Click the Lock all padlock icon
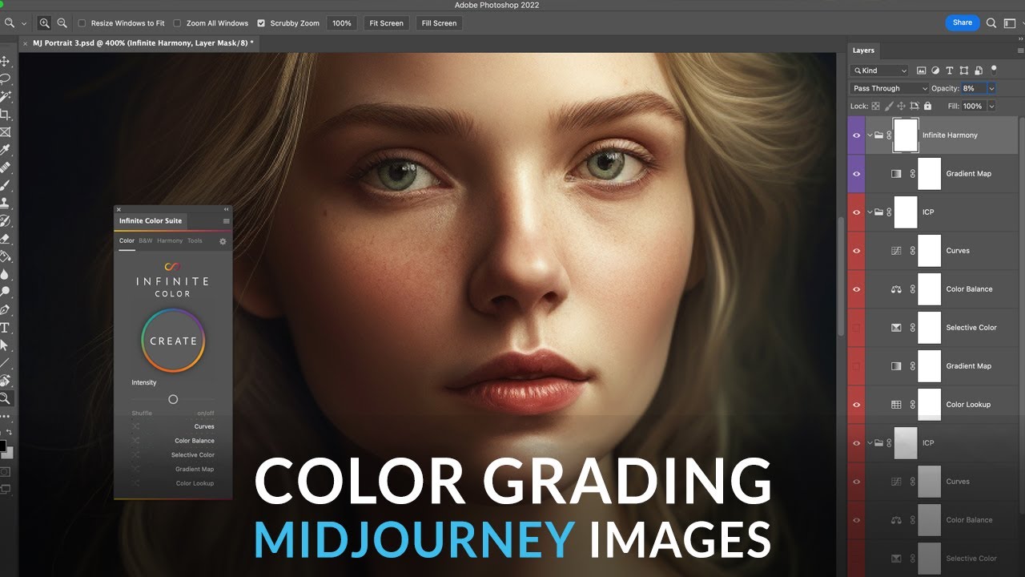 [927, 106]
